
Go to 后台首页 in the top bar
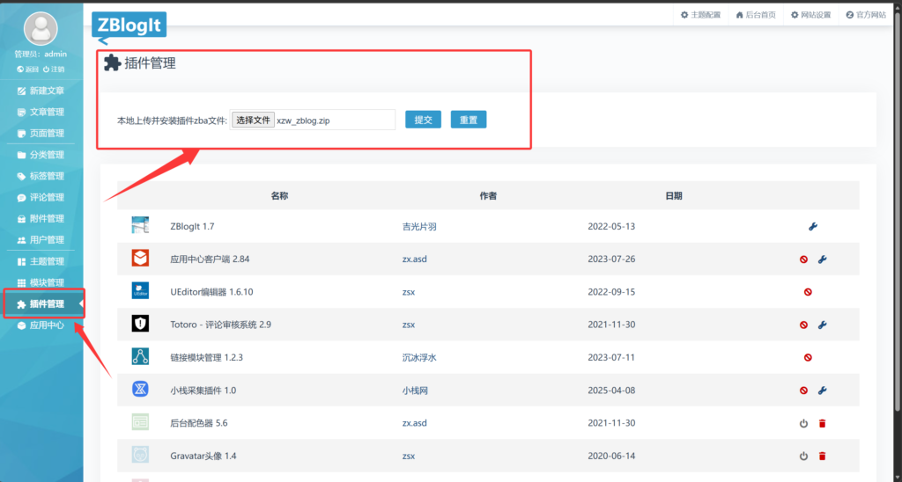point(756,15)
